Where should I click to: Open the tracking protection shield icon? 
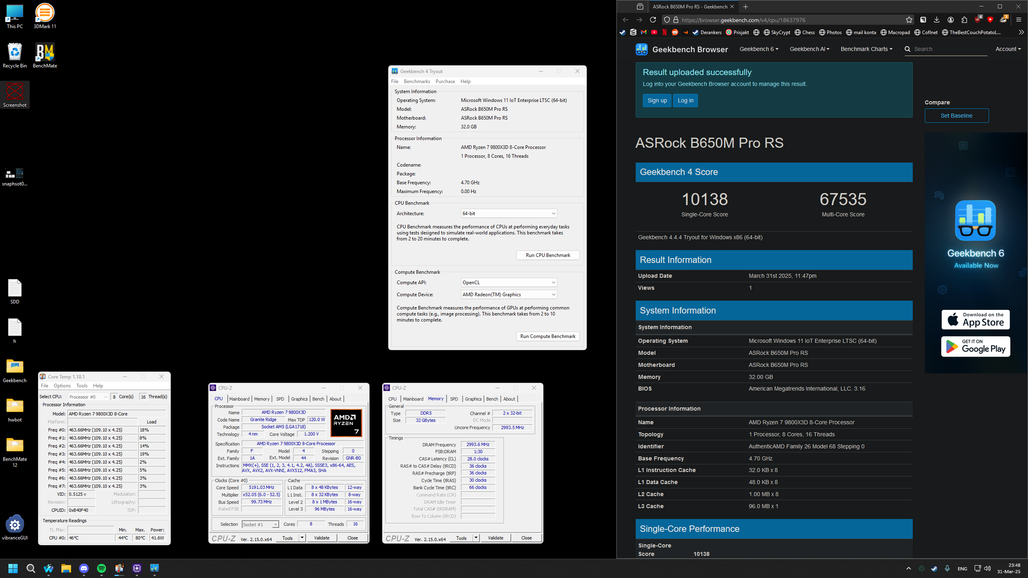tap(667, 20)
